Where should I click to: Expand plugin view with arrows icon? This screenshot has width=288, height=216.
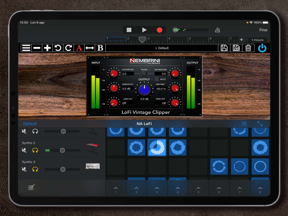pyautogui.click(x=260, y=124)
